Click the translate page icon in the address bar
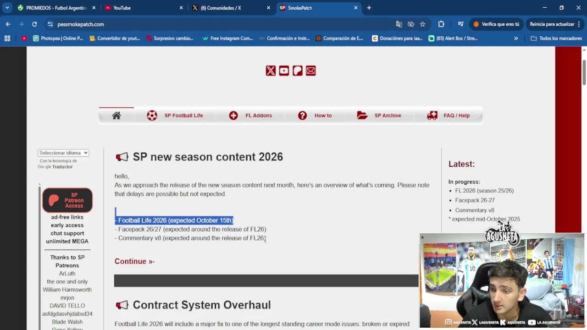This screenshot has width=587, height=330. coord(399,24)
